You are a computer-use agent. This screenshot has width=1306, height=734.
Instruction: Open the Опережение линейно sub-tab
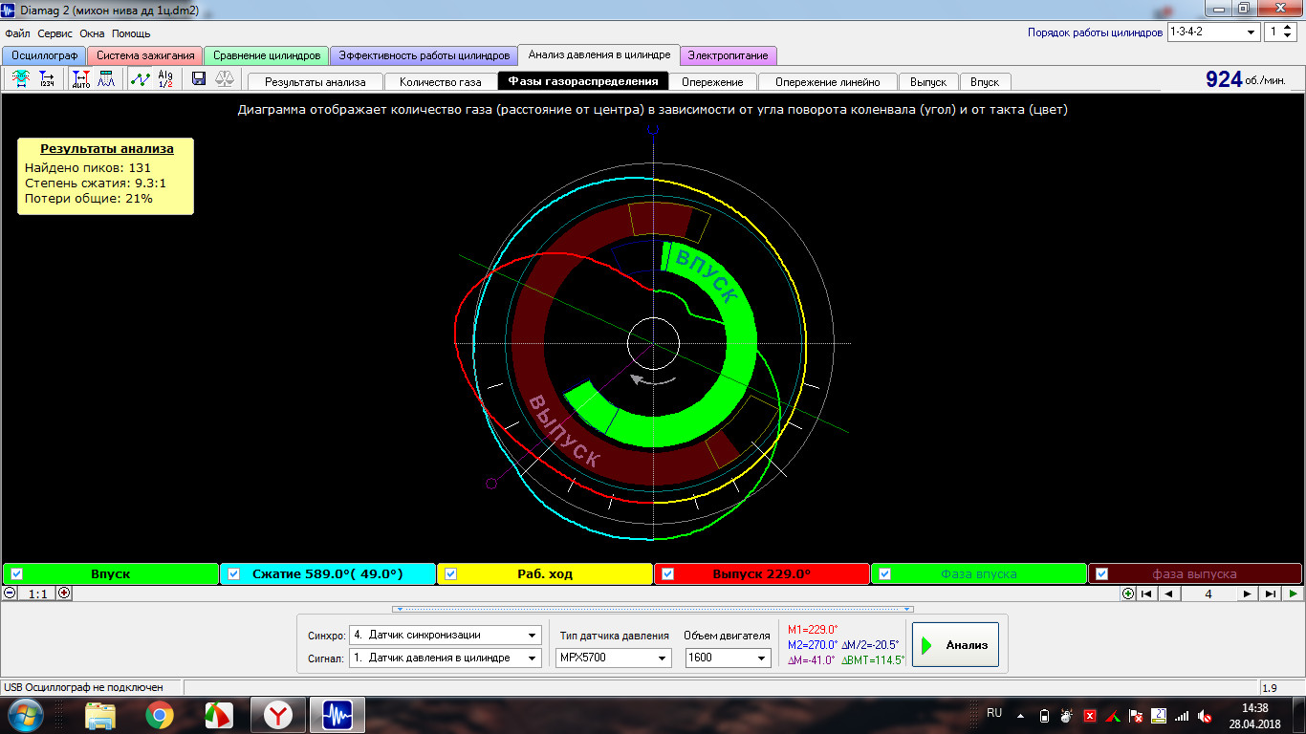828,82
